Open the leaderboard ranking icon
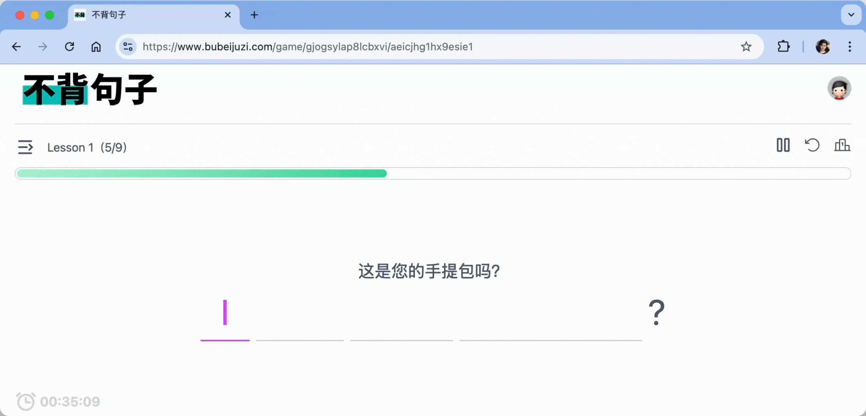The image size is (866, 416). coord(842,145)
